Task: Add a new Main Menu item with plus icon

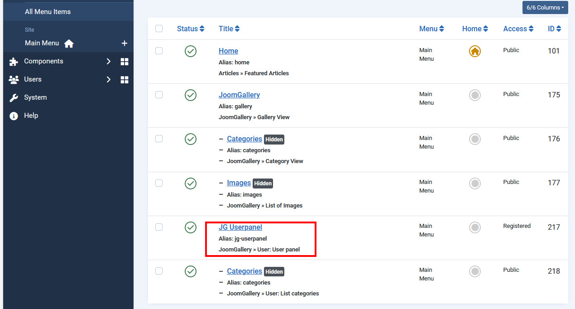Action: pos(125,43)
